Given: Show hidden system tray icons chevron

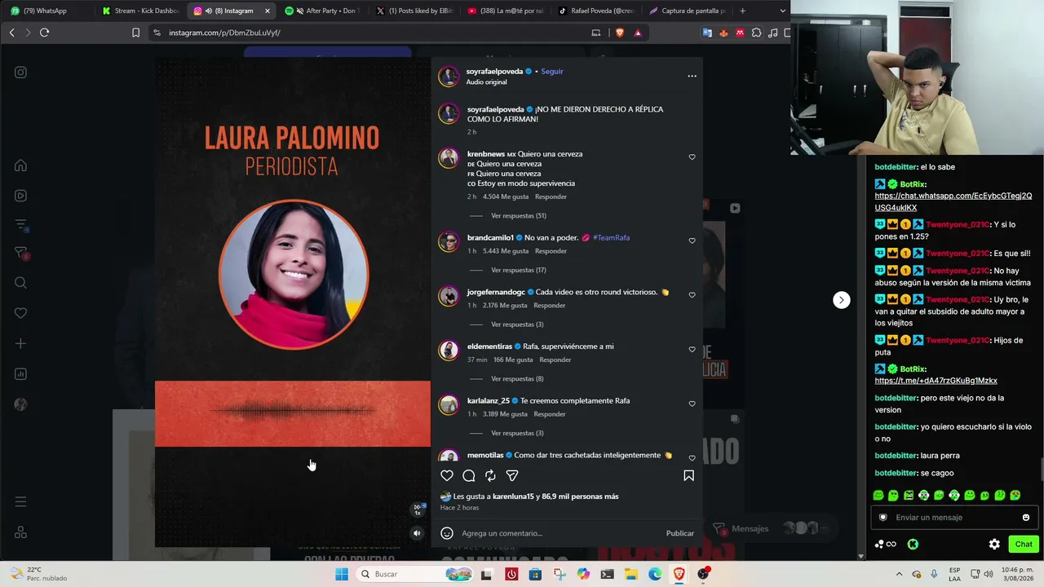Looking at the screenshot, I should pos(900,574).
